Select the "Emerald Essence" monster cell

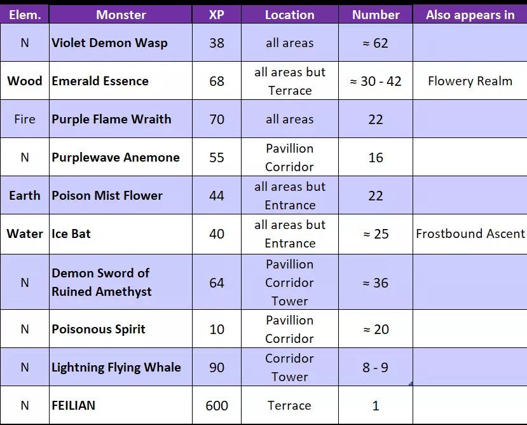(100, 81)
